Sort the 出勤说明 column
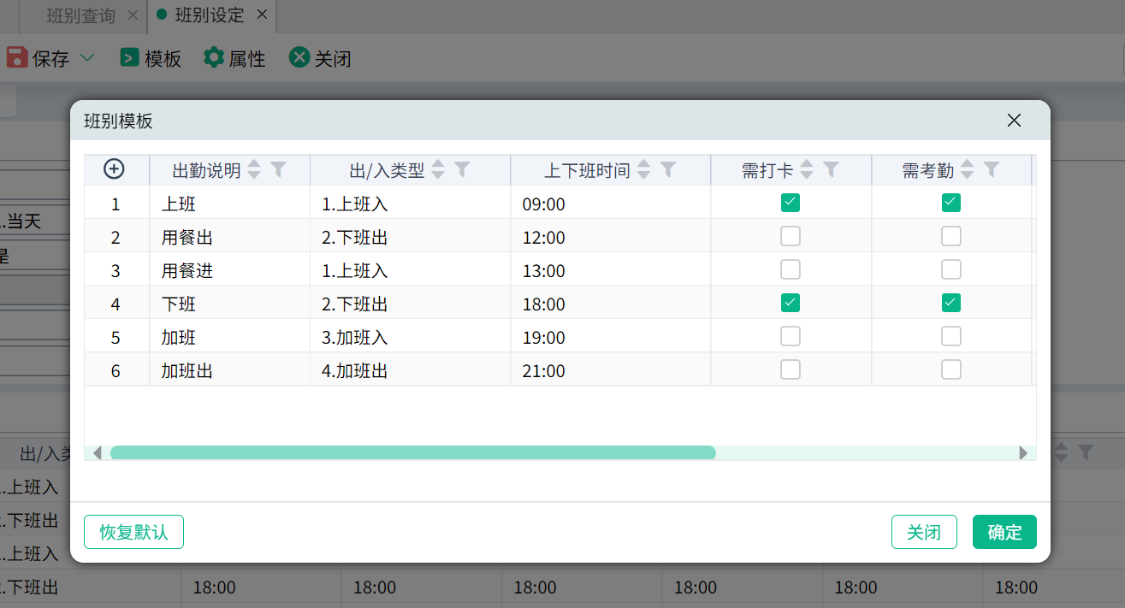 click(x=254, y=169)
